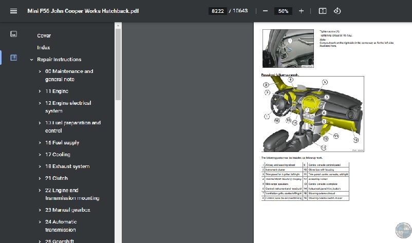Show the page thumbnails view icon

point(14,34)
